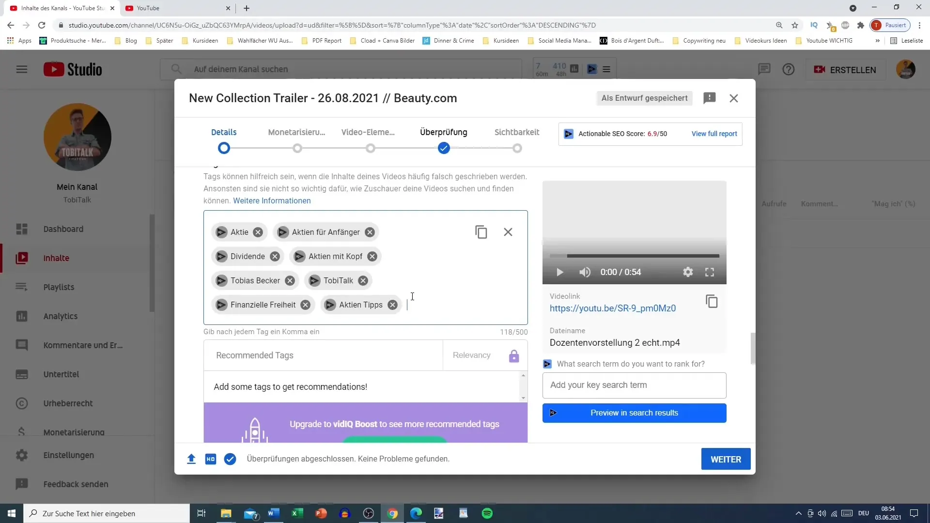Screen dimensions: 930x523
Task: Click the Inhalte sidebar menu item
Action: [x=56, y=258]
